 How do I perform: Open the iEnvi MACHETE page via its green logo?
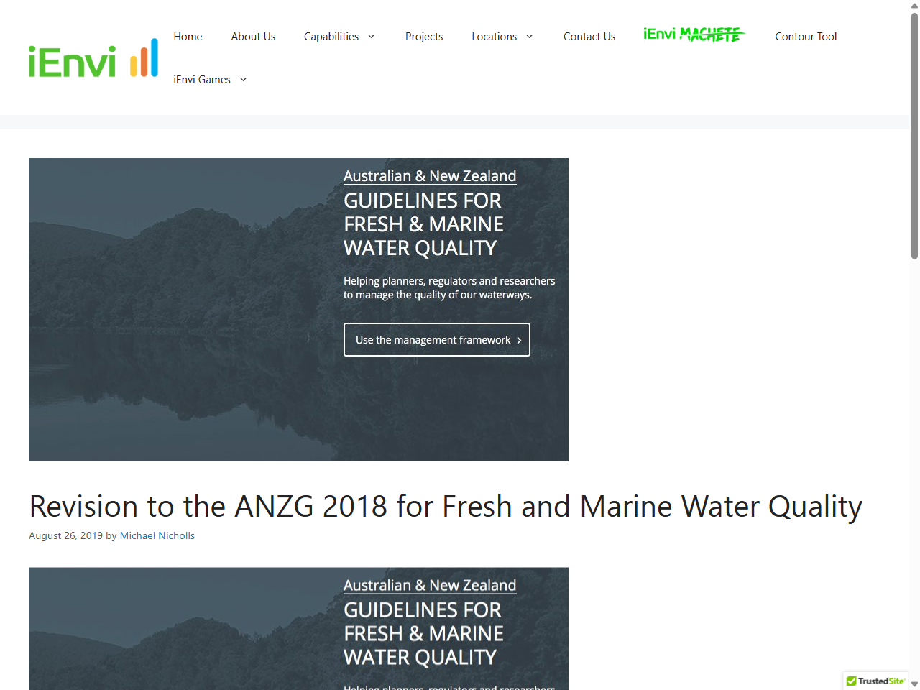(x=693, y=34)
